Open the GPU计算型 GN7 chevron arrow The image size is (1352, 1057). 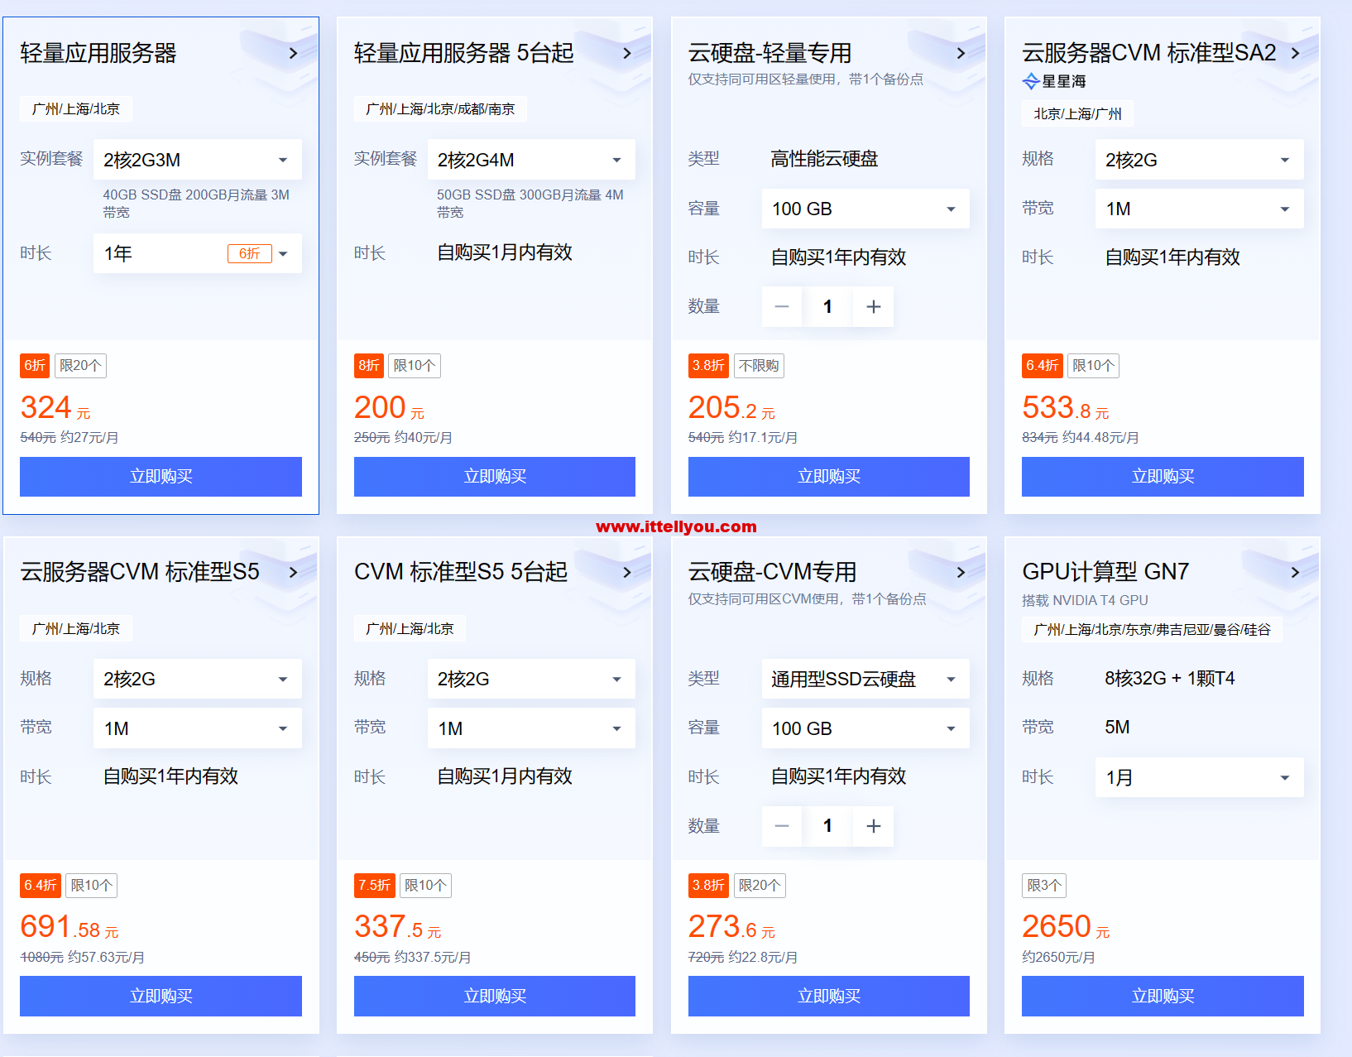coord(1295,572)
